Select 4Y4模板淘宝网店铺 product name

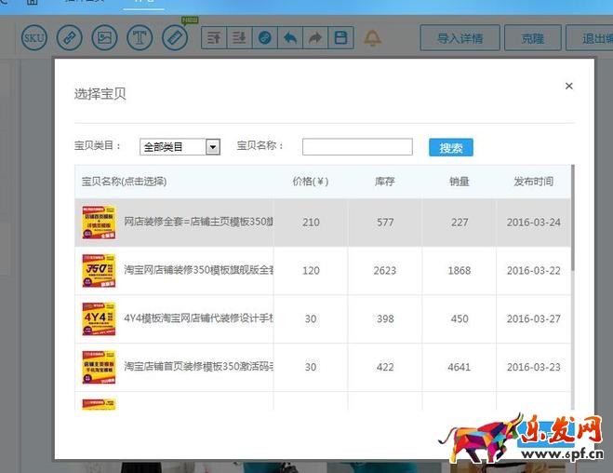[198, 319]
